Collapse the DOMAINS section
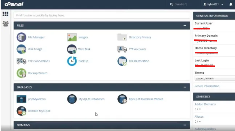Image resolution: width=235 pixels, height=131 pixels. pyautogui.click(x=185, y=125)
